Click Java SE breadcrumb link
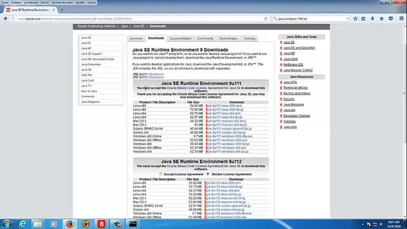This screenshot has height=229, width=407. click(x=139, y=26)
